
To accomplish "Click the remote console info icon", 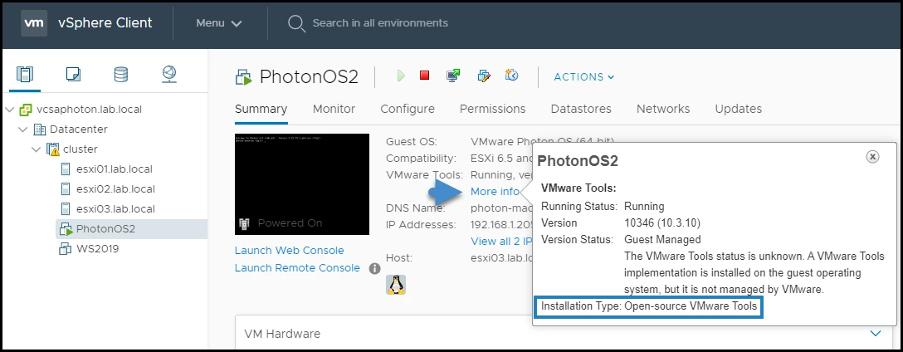I will pos(374,268).
